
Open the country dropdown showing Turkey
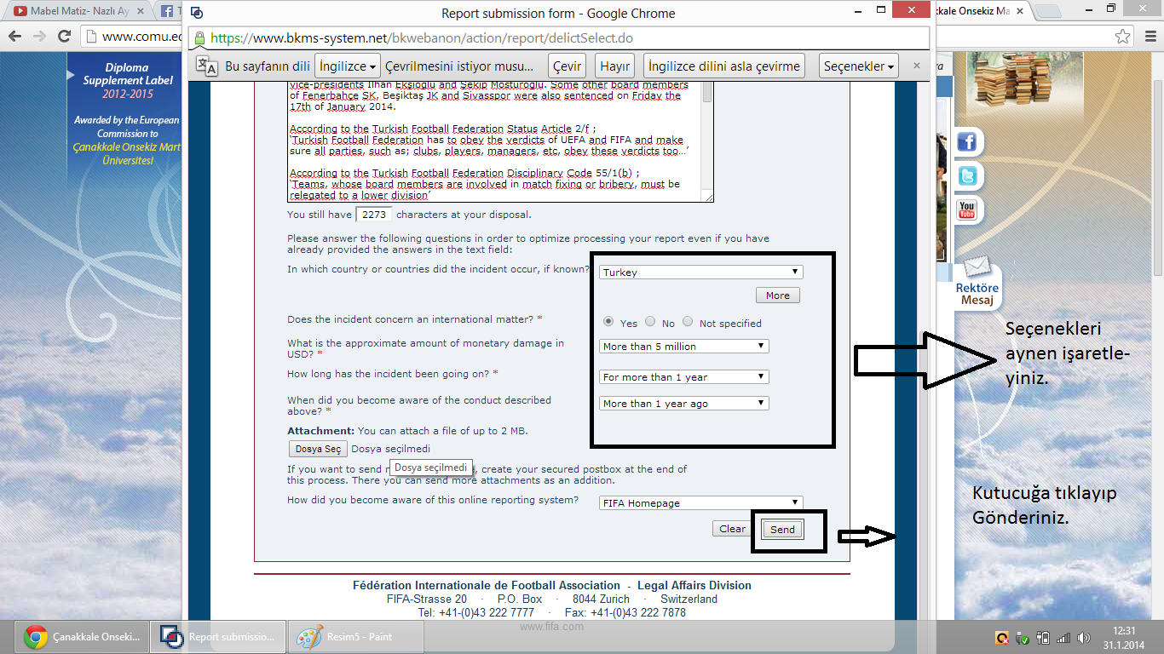(701, 272)
